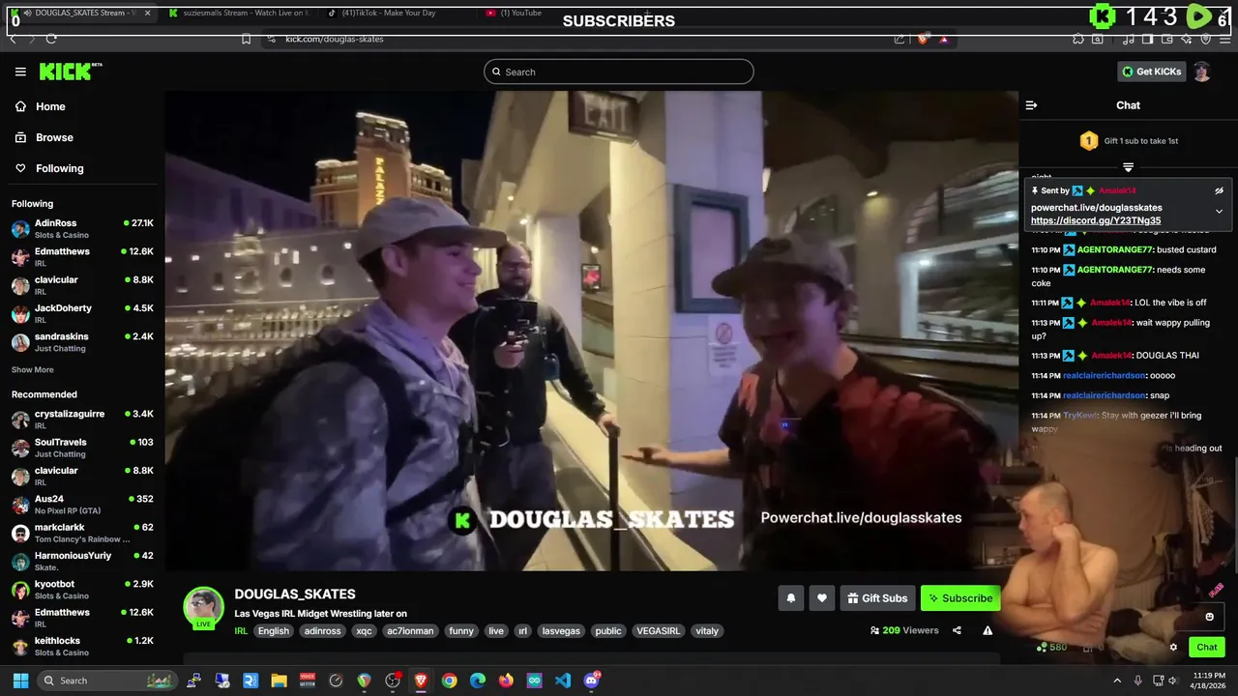Hide the pinned chat message
1238x696 pixels.
pyautogui.click(x=1219, y=190)
